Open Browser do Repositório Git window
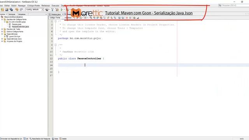 pyautogui.click(x=11, y=139)
